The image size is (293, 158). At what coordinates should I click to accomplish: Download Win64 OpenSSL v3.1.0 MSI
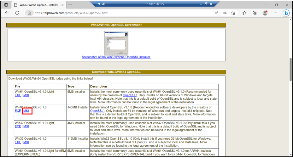26,111
